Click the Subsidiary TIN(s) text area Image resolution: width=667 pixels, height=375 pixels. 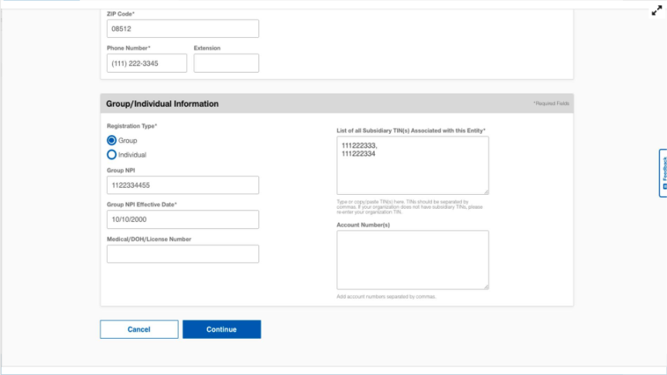coord(412,165)
